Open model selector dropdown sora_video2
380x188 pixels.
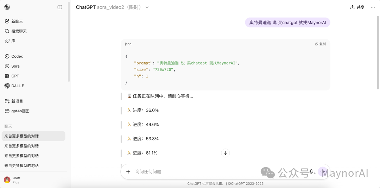[112, 7]
